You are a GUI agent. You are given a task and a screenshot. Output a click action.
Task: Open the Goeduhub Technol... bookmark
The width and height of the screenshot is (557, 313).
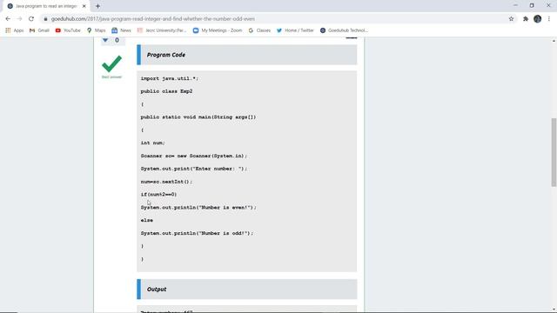point(344,30)
